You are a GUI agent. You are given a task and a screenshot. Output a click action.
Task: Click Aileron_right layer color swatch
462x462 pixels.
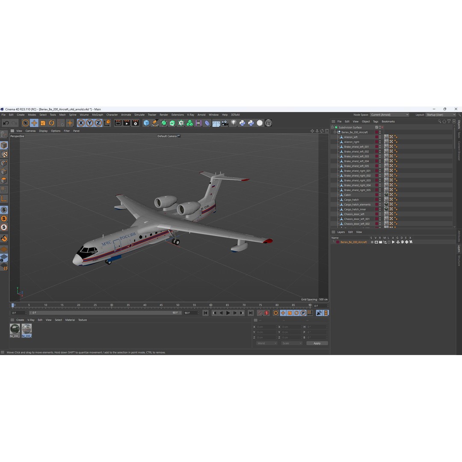[376, 142]
